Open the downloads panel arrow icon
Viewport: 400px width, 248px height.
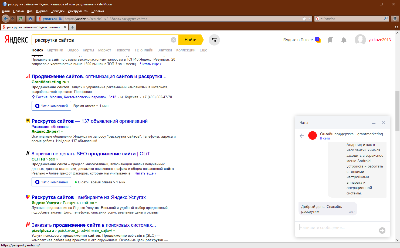pos(395,19)
